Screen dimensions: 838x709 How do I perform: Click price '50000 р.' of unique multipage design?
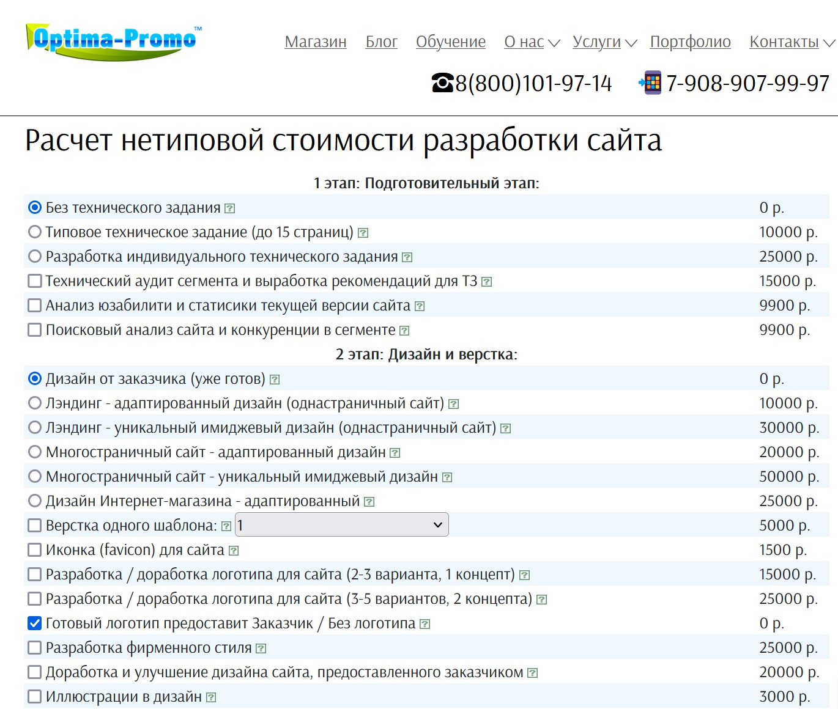[789, 477]
